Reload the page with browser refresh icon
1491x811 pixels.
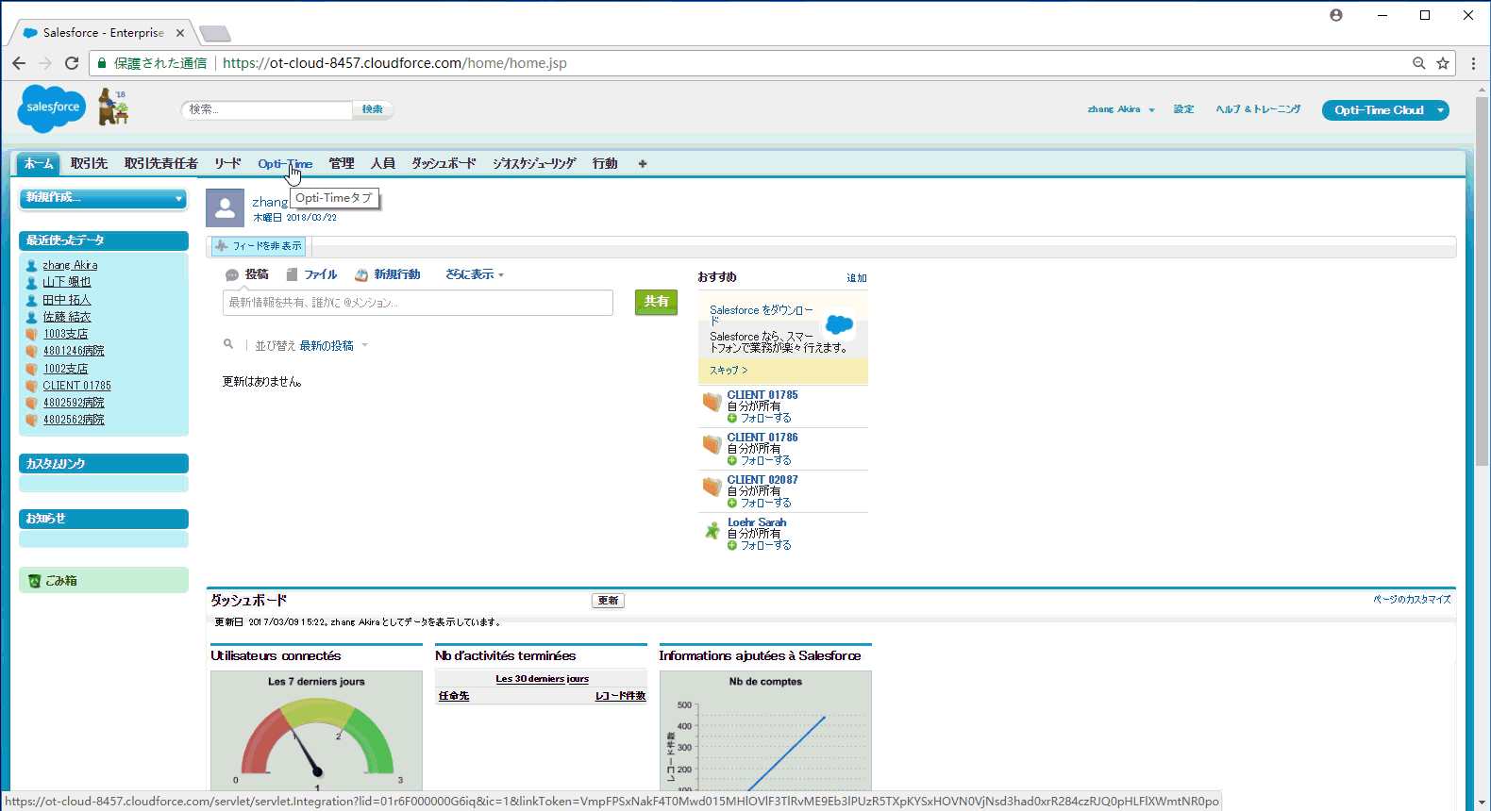(x=72, y=63)
